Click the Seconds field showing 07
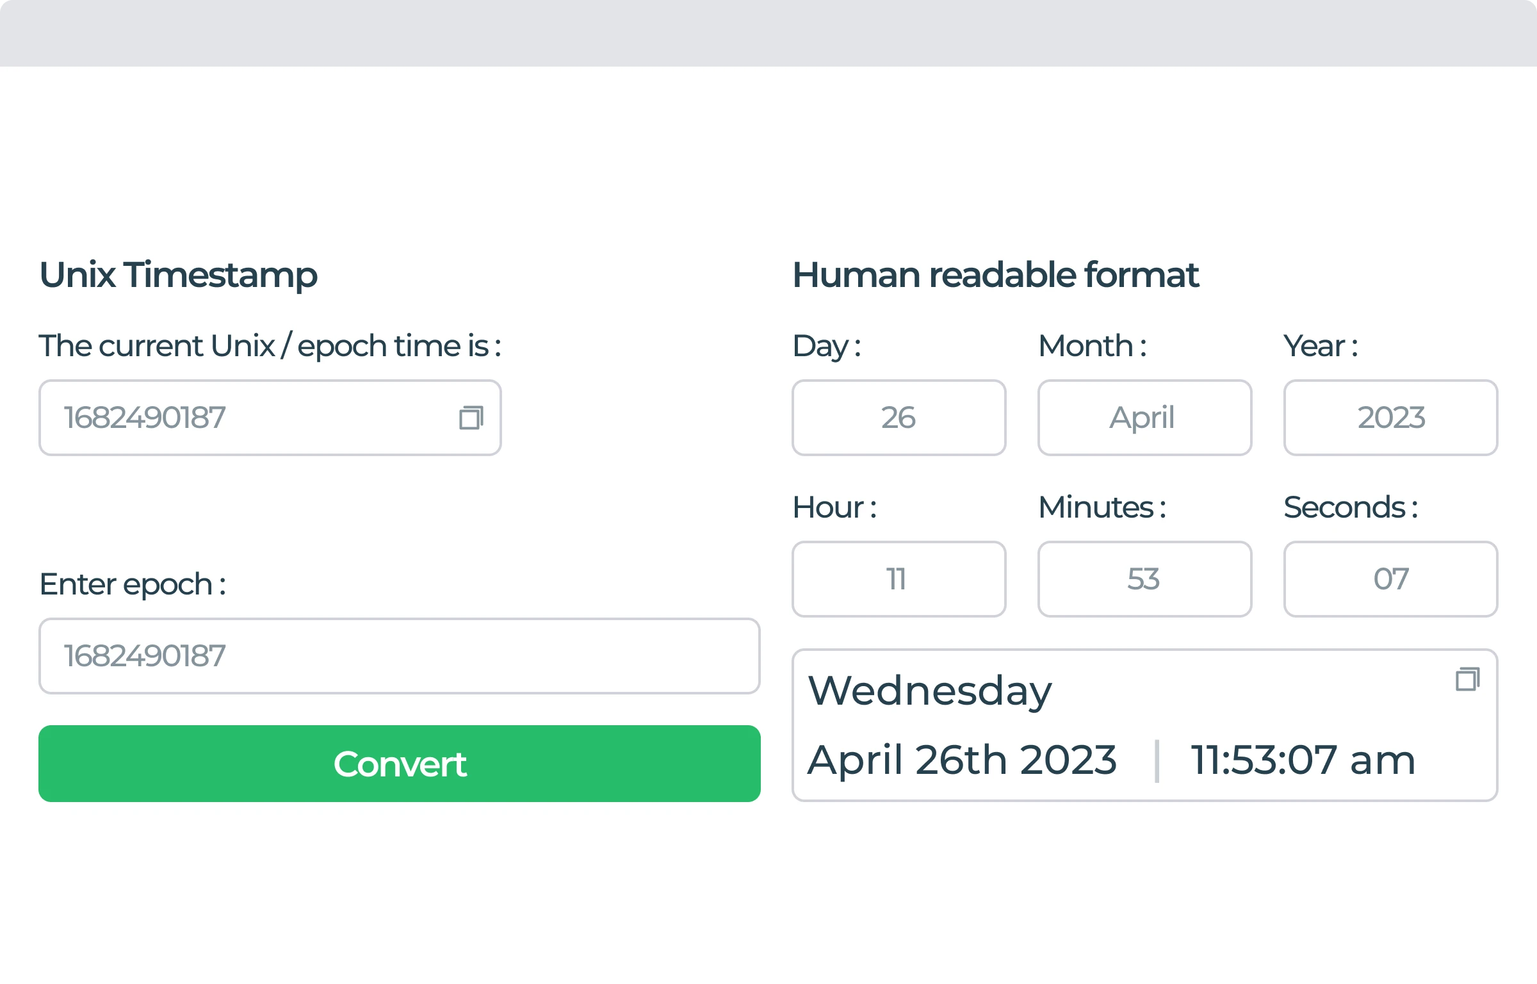This screenshot has height=984, width=1537. pos(1390,578)
